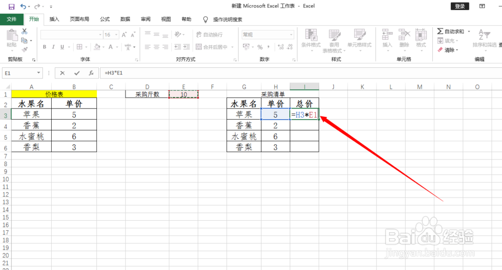Click the Save icon in quick access toolbar
This screenshot has width=502, height=270.
coord(12,7)
